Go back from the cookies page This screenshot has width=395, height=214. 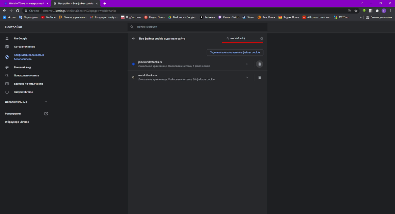tap(133, 39)
